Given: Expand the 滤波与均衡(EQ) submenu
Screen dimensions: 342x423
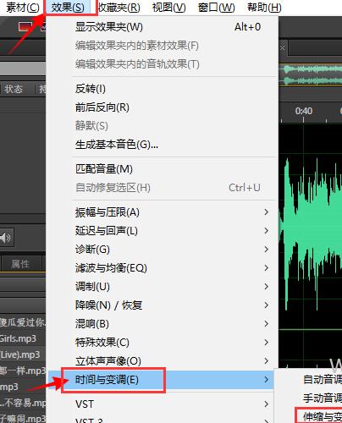Looking at the screenshot, I should [x=163, y=268].
